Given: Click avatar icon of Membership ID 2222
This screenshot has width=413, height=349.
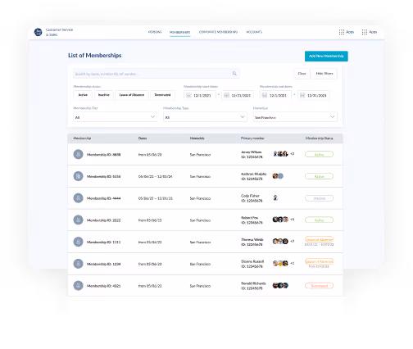Looking at the screenshot, I should [78, 220].
